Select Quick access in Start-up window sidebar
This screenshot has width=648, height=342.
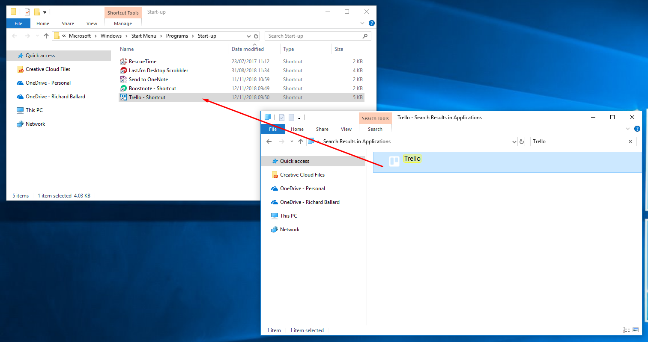59,56
